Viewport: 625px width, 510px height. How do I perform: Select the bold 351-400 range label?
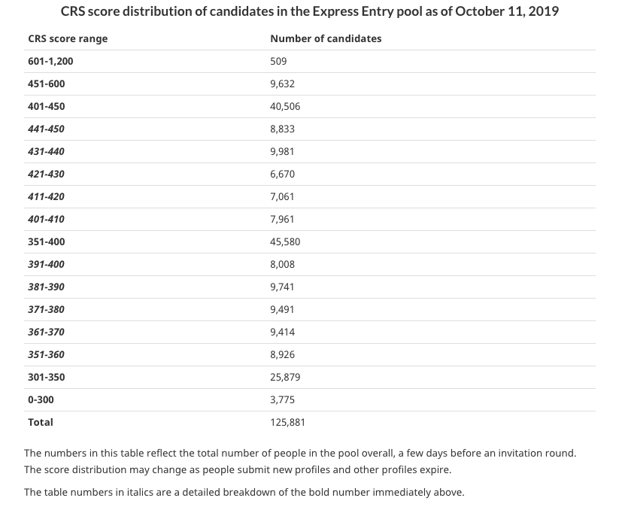tap(47, 241)
